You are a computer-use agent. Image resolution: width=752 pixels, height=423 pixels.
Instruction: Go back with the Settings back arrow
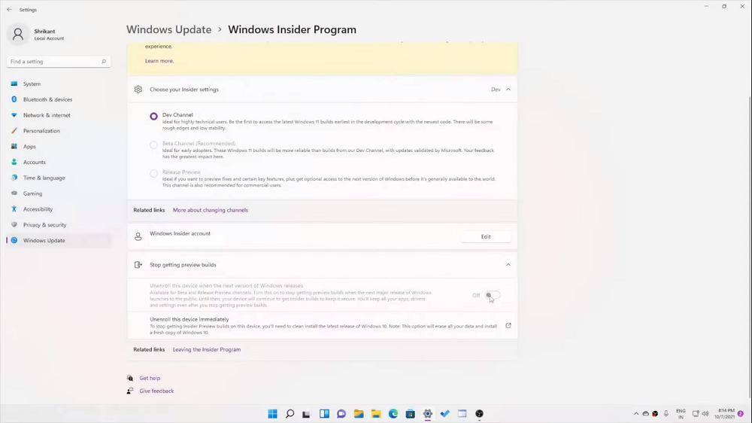pos(9,10)
